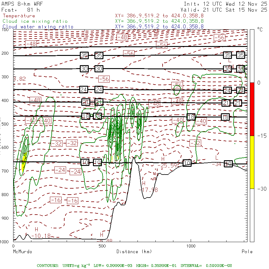Click the 'Valid: 21 UTC Sat 15 Nov 25' text
This screenshot has height=269, width=269.
[224, 10]
